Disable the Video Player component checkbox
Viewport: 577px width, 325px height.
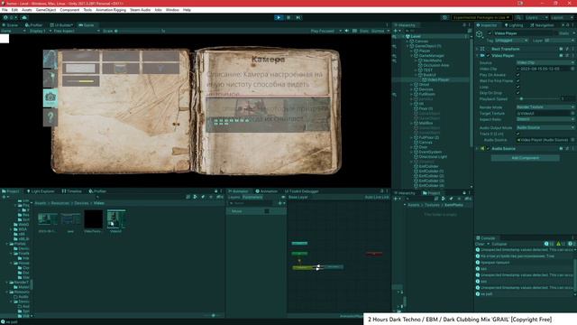[x=489, y=56]
